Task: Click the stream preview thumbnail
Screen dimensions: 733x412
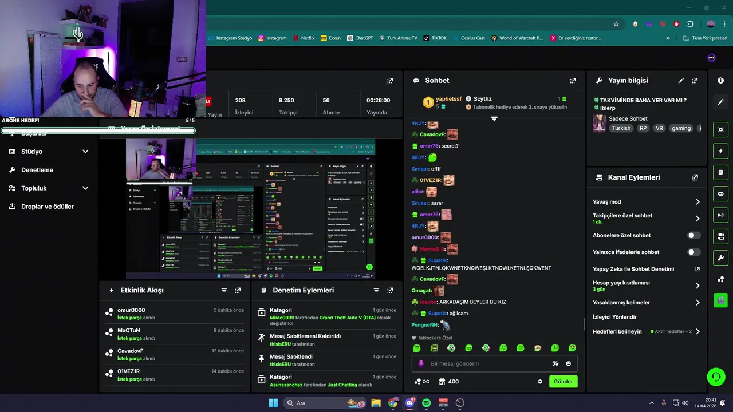Action: [x=250, y=209]
